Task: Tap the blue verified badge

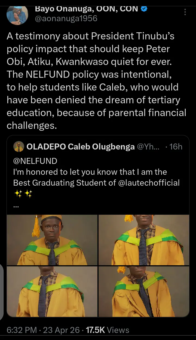Action: (144, 8)
